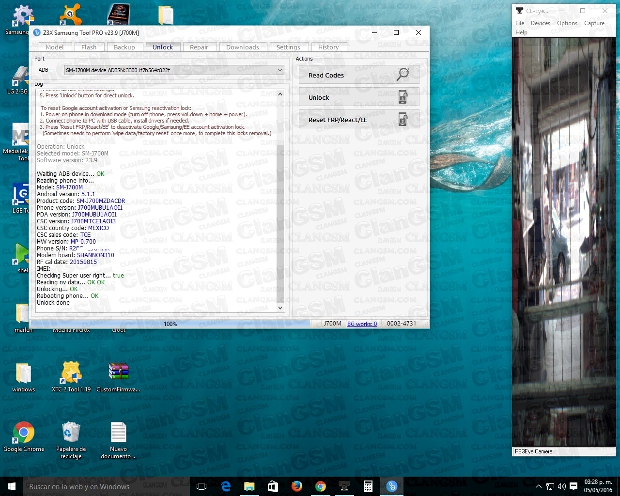Click the SHANNON310 modem board value

[95, 255]
